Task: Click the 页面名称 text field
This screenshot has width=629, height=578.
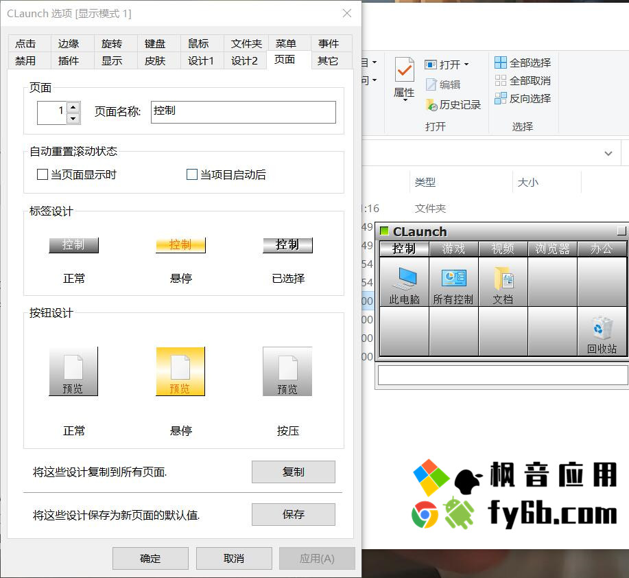Action: (x=243, y=112)
